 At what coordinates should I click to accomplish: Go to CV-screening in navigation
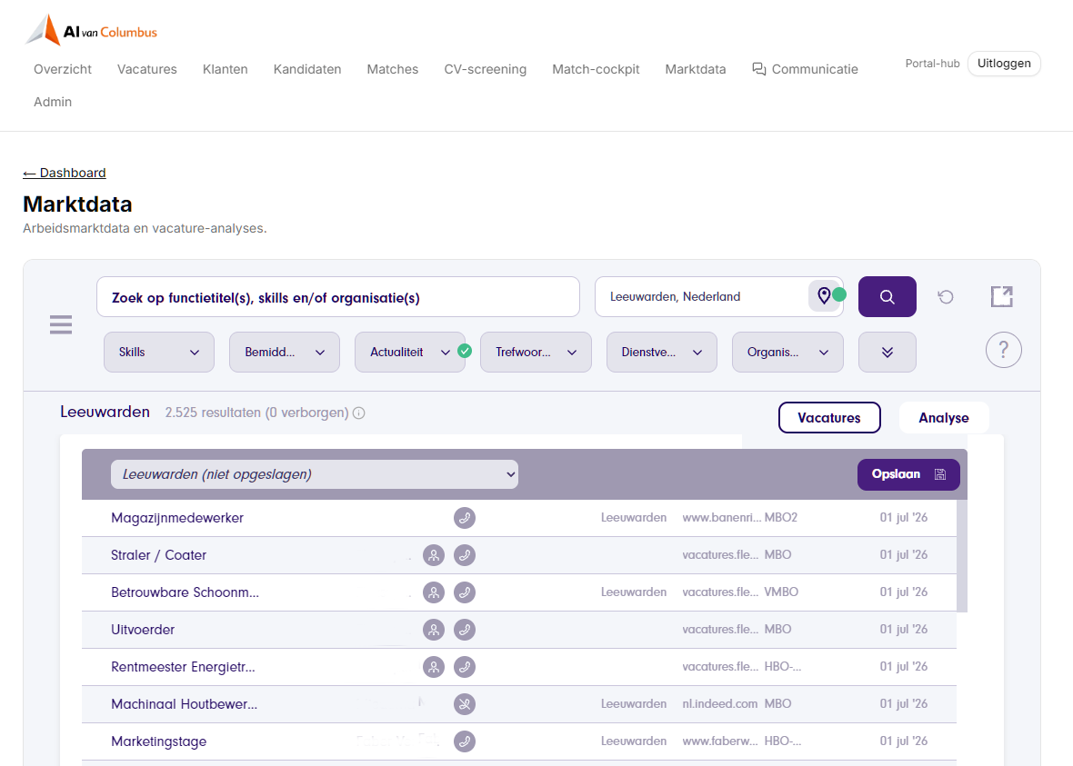coord(486,69)
